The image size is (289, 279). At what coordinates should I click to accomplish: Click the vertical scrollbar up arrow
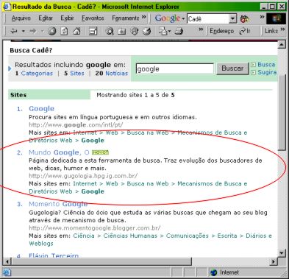coord(282,44)
